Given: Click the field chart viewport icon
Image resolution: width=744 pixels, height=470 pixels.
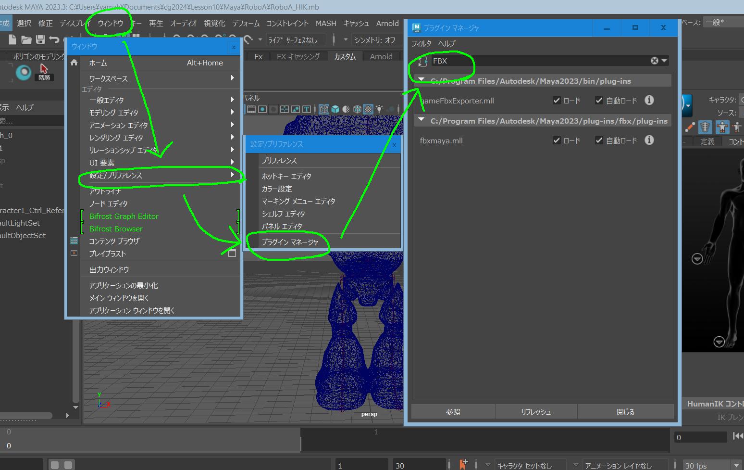Looking at the screenshot, I should [285, 109].
